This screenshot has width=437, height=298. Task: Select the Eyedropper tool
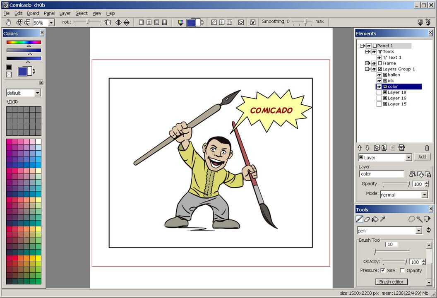[x=382, y=219]
